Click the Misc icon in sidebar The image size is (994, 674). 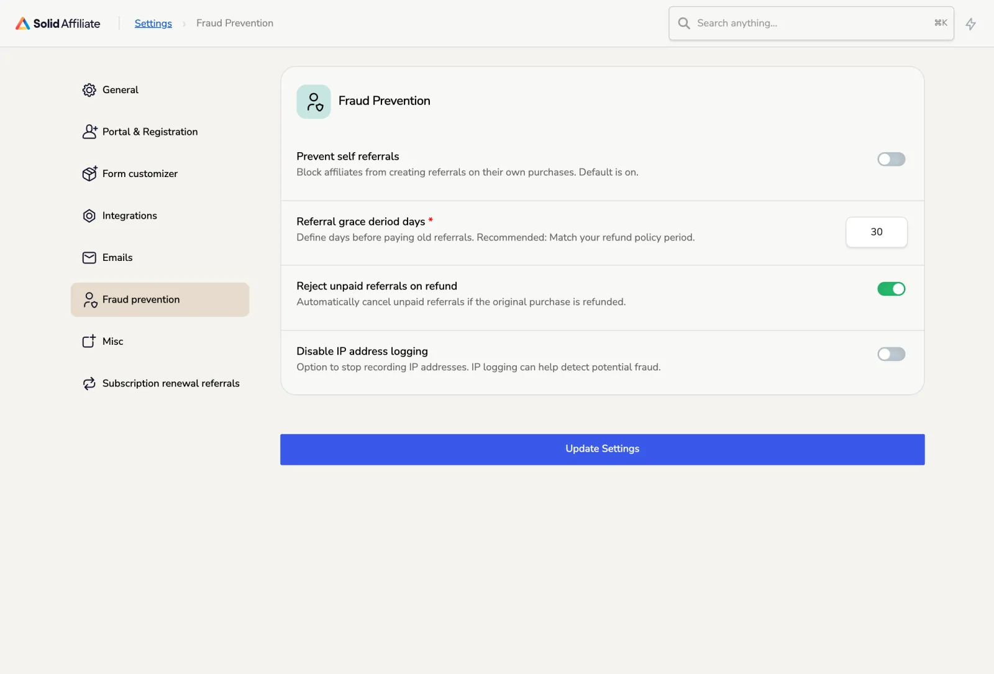click(89, 341)
